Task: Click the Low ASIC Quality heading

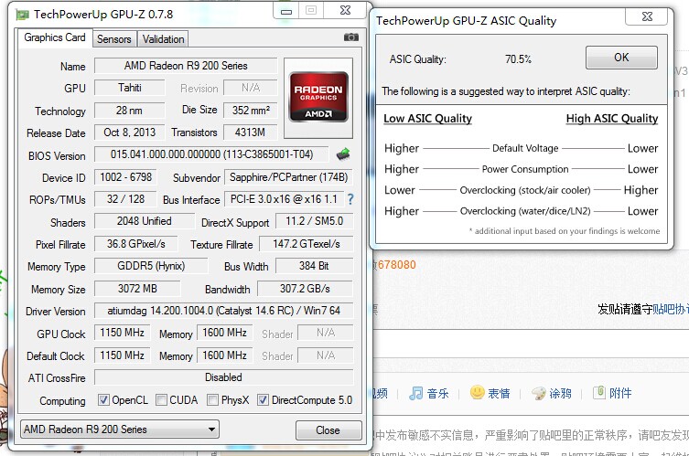Action: coord(427,119)
